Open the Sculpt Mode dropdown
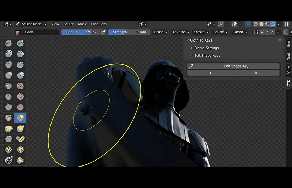The image size is (292, 188). point(31,24)
